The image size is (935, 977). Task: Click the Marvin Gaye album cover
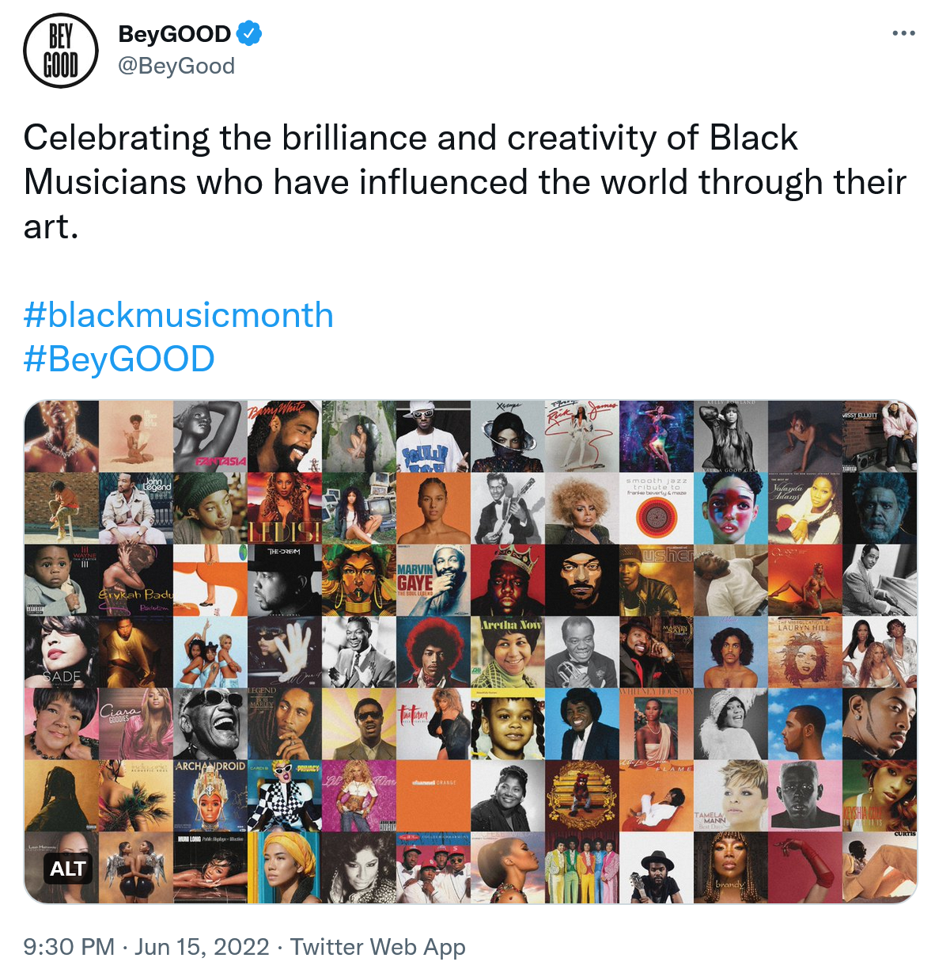click(433, 580)
